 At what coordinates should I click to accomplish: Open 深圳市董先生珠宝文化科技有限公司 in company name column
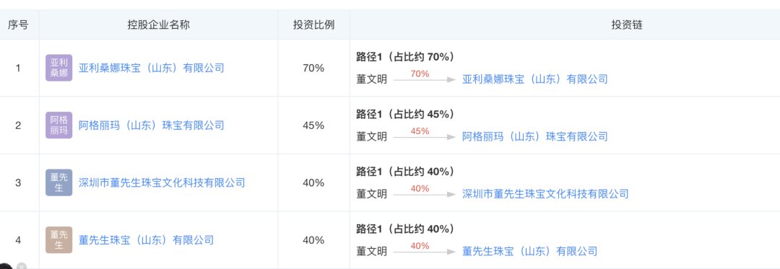tap(162, 182)
